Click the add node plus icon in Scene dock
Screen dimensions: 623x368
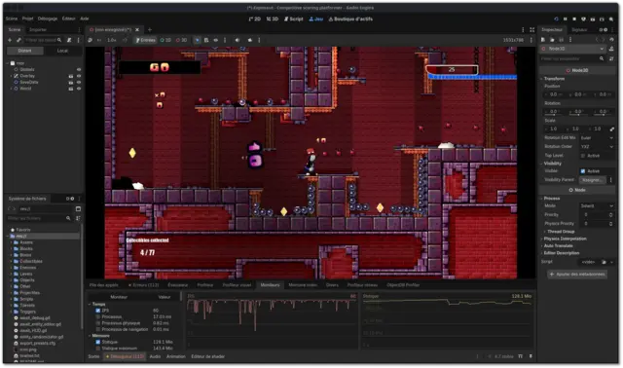pyautogui.click(x=10, y=40)
